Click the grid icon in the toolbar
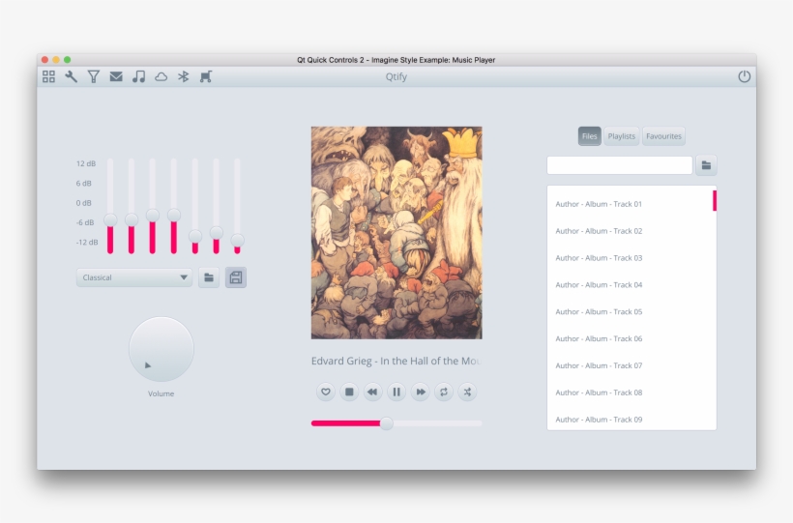 (x=48, y=77)
